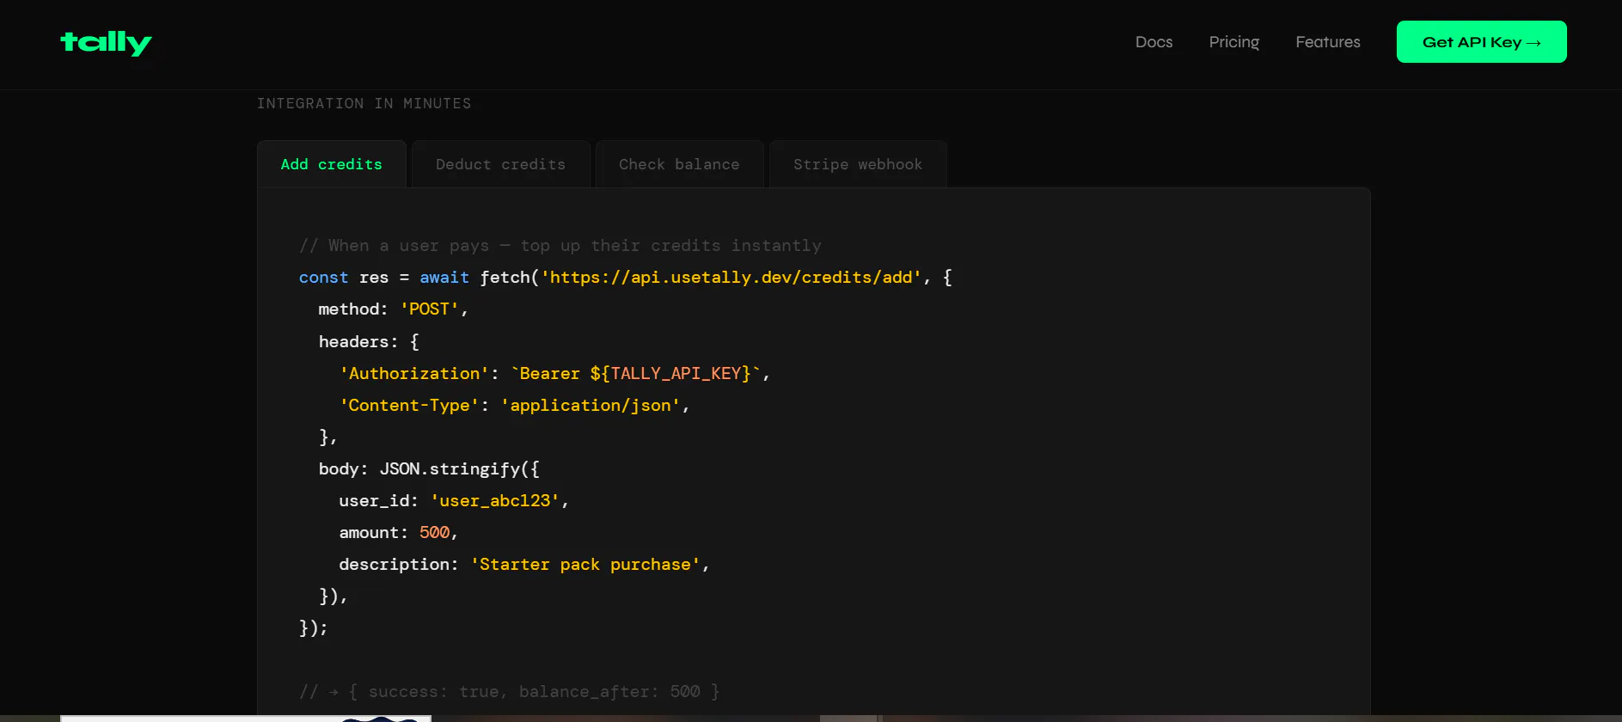1622x722 pixels.
Task: Go to the Pricing page
Action: [x=1233, y=42]
